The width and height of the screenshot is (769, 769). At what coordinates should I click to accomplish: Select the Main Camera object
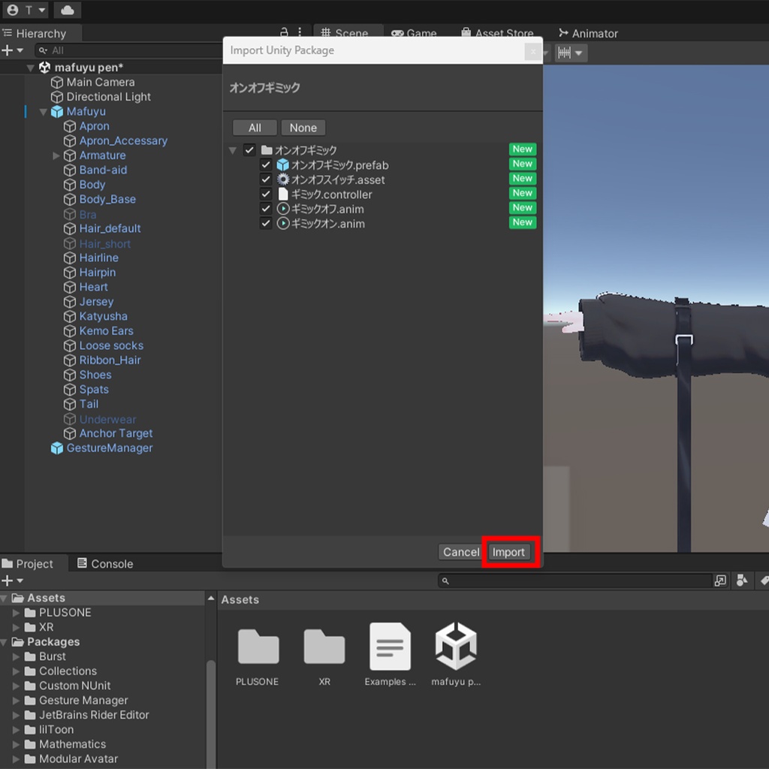[x=100, y=82]
